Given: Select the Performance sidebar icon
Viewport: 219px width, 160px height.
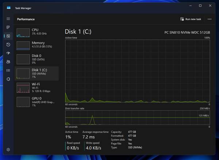Looking at the screenshot, I should click(x=8, y=36).
